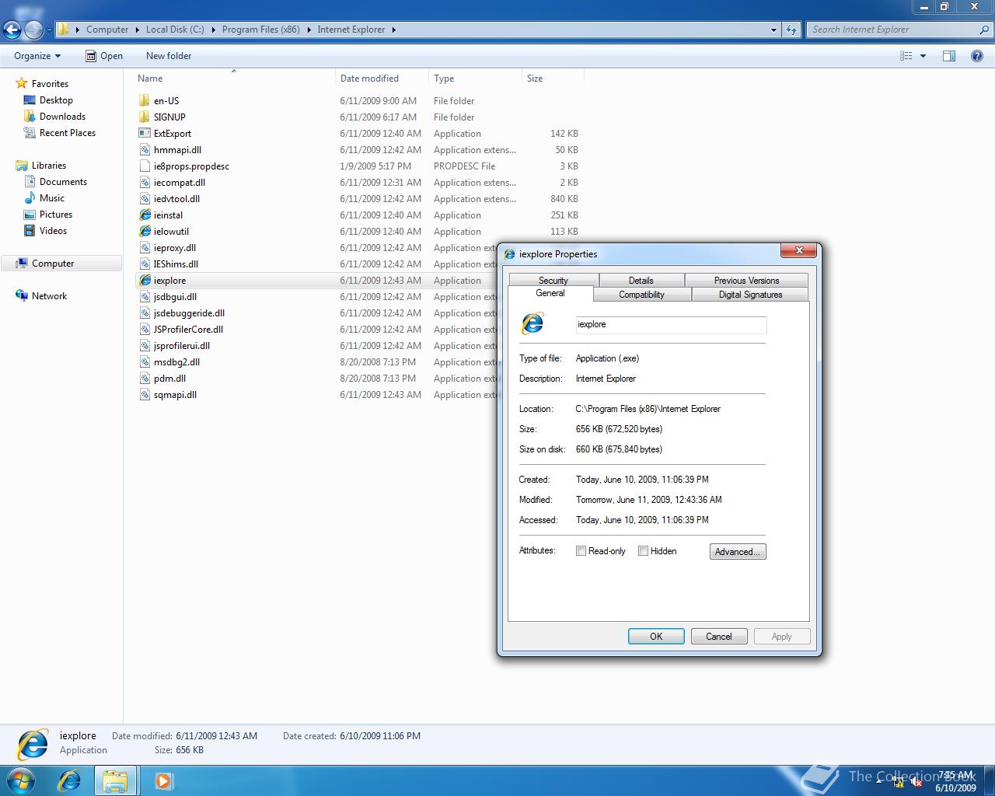
Task: Click the volume icon in system tray
Action: [916, 784]
